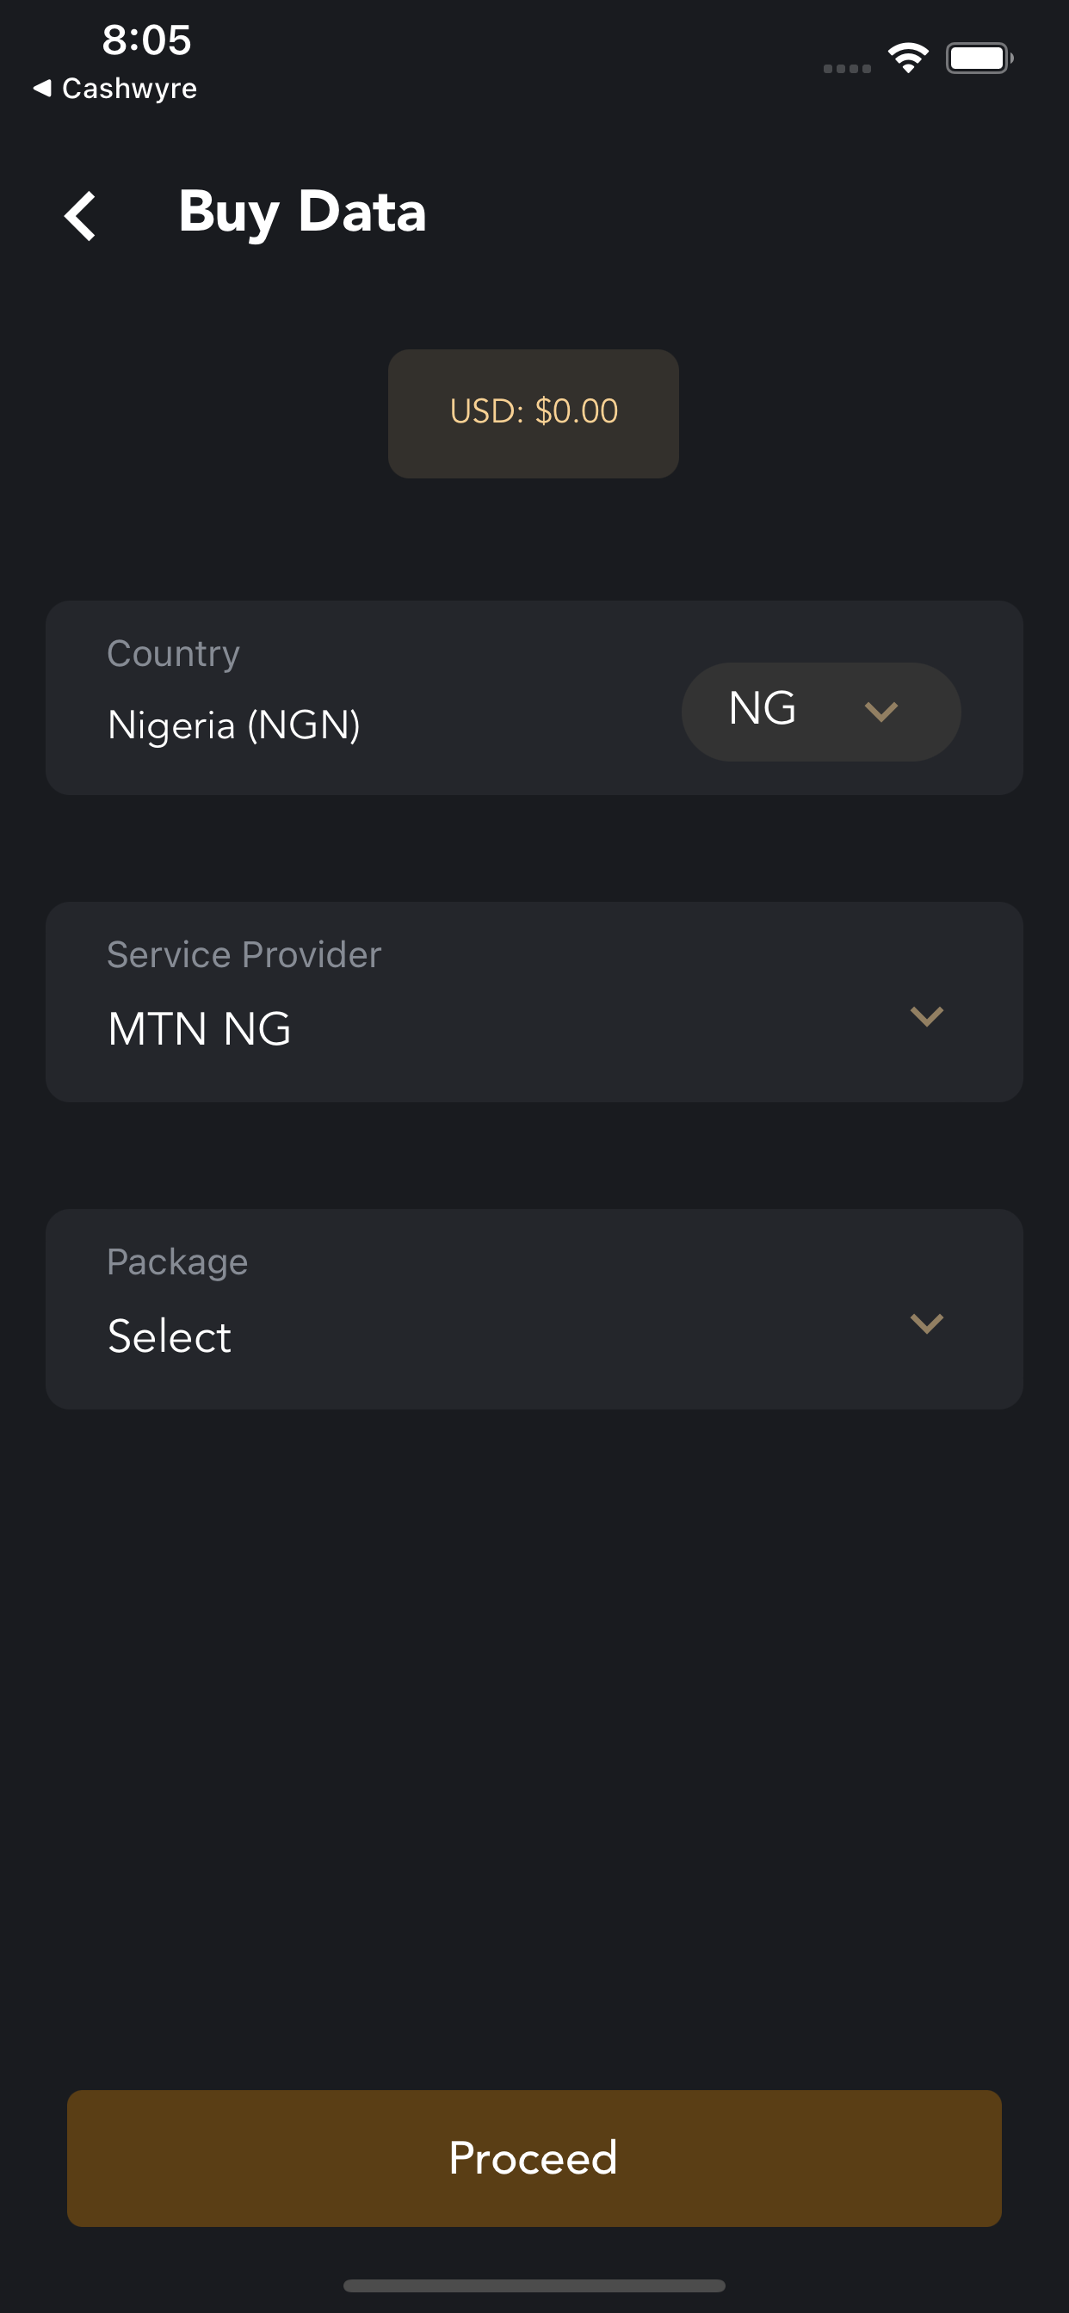Tap the Package field label
Screen dimensions: 1069x2313
[177, 1261]
